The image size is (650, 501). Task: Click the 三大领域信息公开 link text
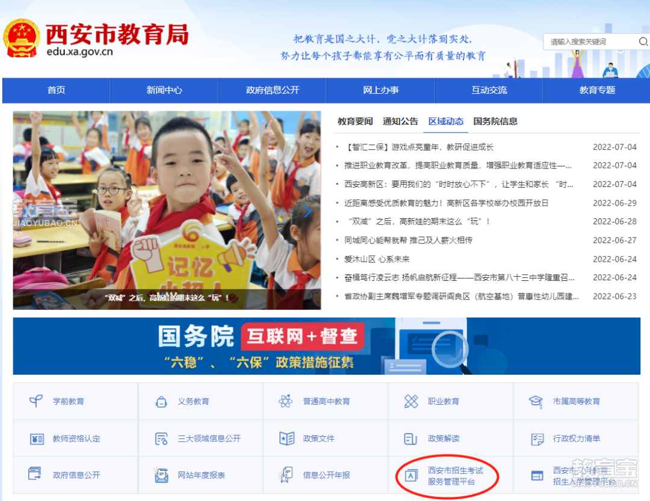click(x=209, y=438)
